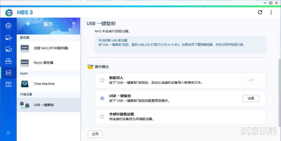Click the 服务 header banner

coord(48,26)
